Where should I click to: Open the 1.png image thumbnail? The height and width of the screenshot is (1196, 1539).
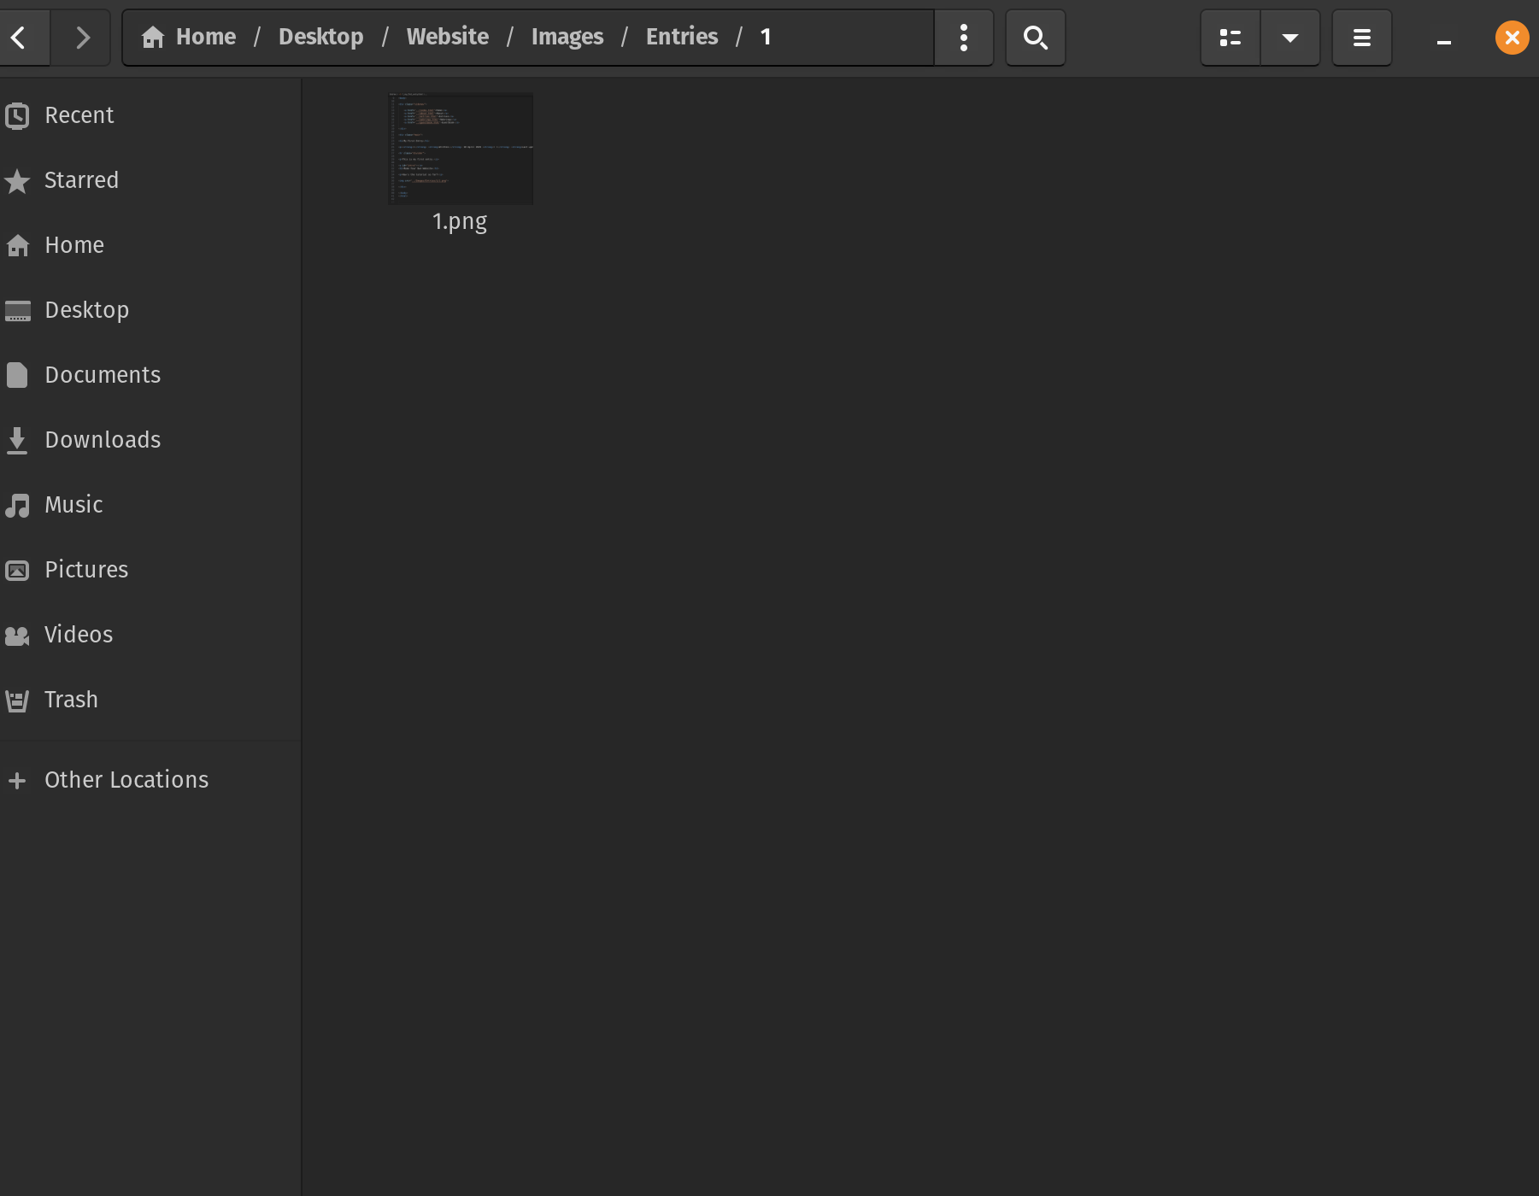pyautogui.click(x=460, y=149)
